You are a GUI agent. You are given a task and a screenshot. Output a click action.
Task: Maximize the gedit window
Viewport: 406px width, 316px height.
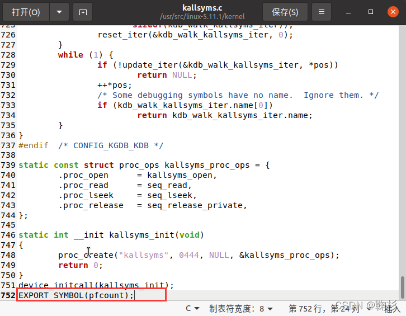(x=371, y=12)
